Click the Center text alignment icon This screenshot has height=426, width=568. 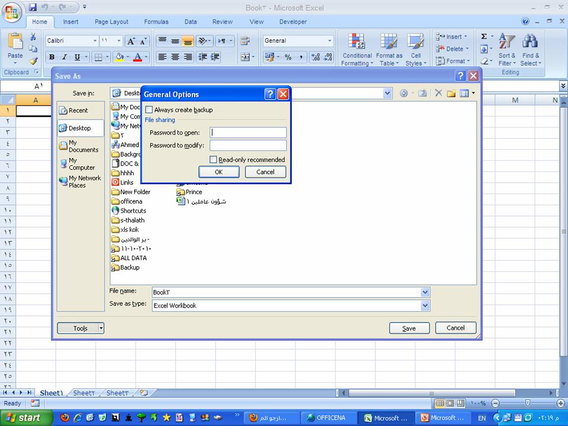[x=175, y=57]
